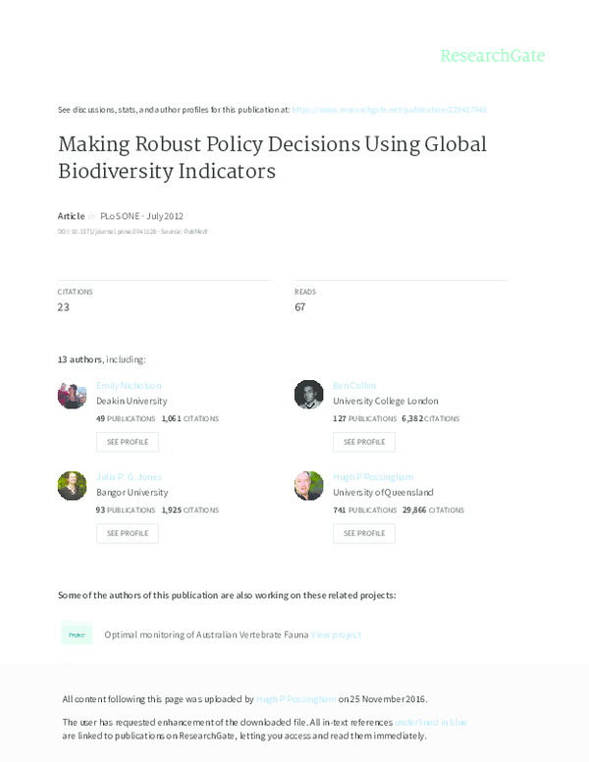See profile of Emily Nicholson
The width and height of the screenshot is (589, 762).
[128, 442]
